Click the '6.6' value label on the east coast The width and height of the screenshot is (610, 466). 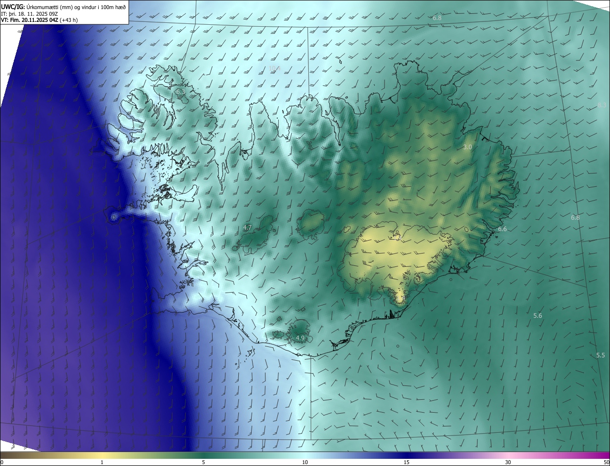(x=502, y=229)
